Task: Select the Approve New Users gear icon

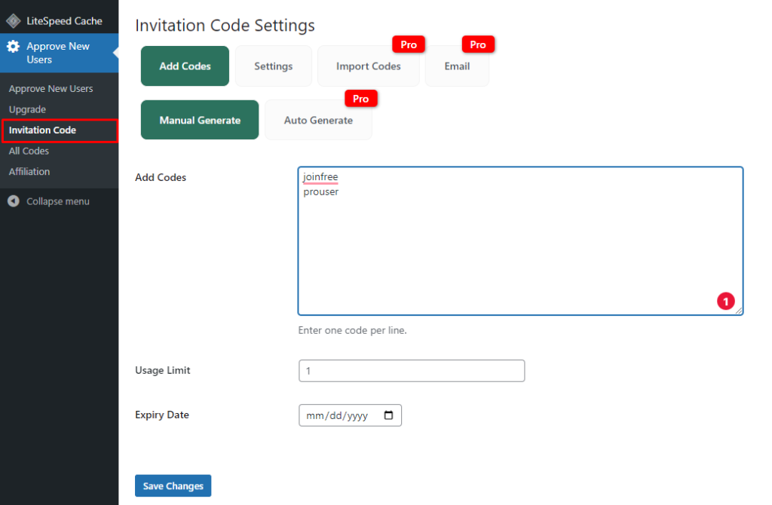Action: click(x=13, y=47)
